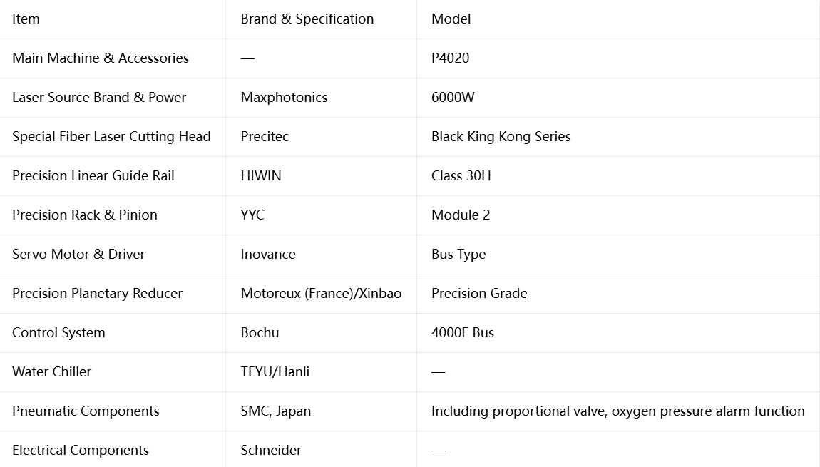The image size is (820, 467).
Task: Click the Motoreux (France)/Xinbao cell
Action: (321, 293)
